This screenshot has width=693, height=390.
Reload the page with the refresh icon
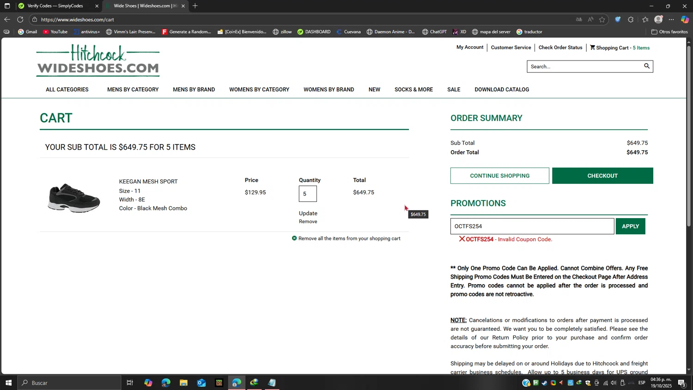(x=20, y=19)
